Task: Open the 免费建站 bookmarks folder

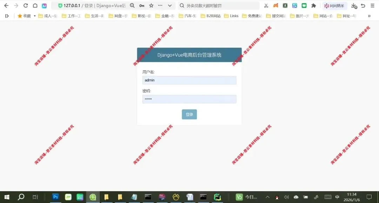Action: [x=252, y=16]
